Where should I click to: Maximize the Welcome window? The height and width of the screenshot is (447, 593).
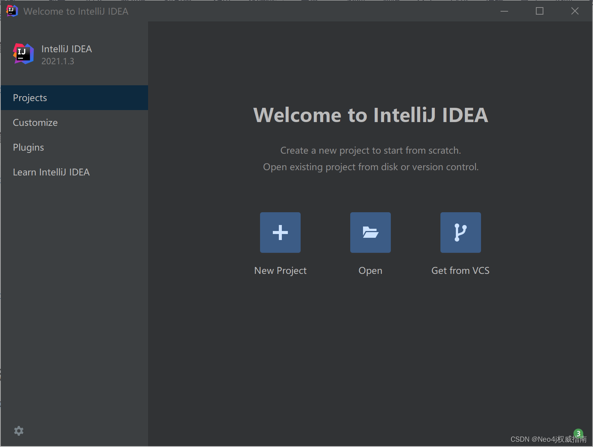(x=540, y=11)
